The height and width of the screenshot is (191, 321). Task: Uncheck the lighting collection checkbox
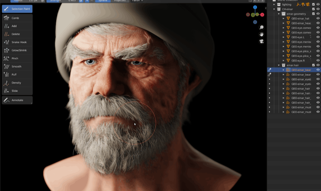point(313,4)
